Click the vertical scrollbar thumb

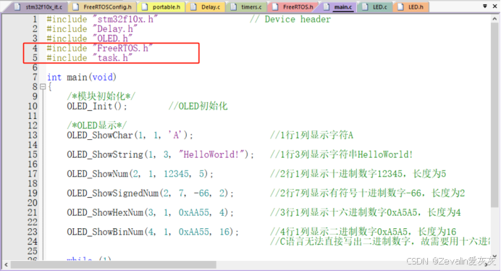(x=494, y=115)
